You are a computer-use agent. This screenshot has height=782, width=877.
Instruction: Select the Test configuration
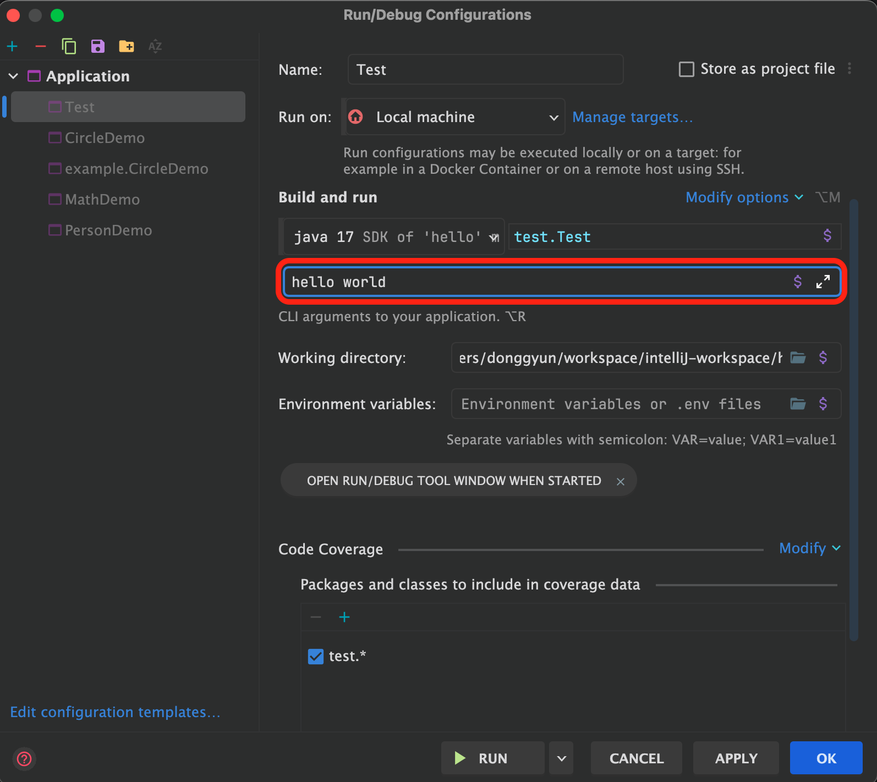coord(128,107)
